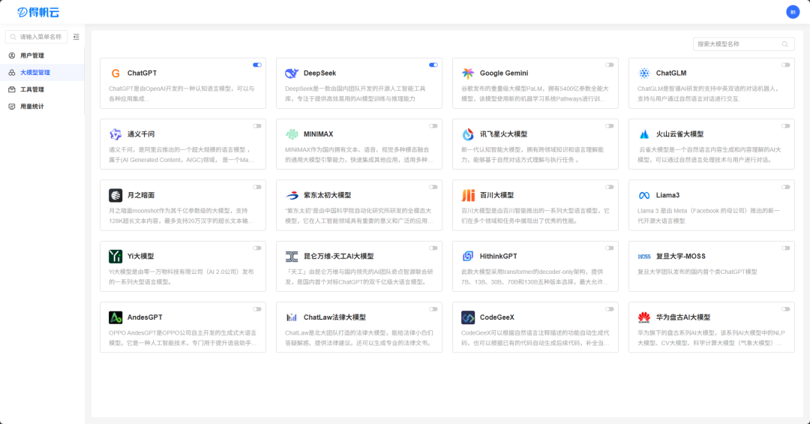Image resolution: width=810 pixels, height=424 pixels.
Task: Click the MINIMAX waveform logo icon
Action: [x=292, y=134]
